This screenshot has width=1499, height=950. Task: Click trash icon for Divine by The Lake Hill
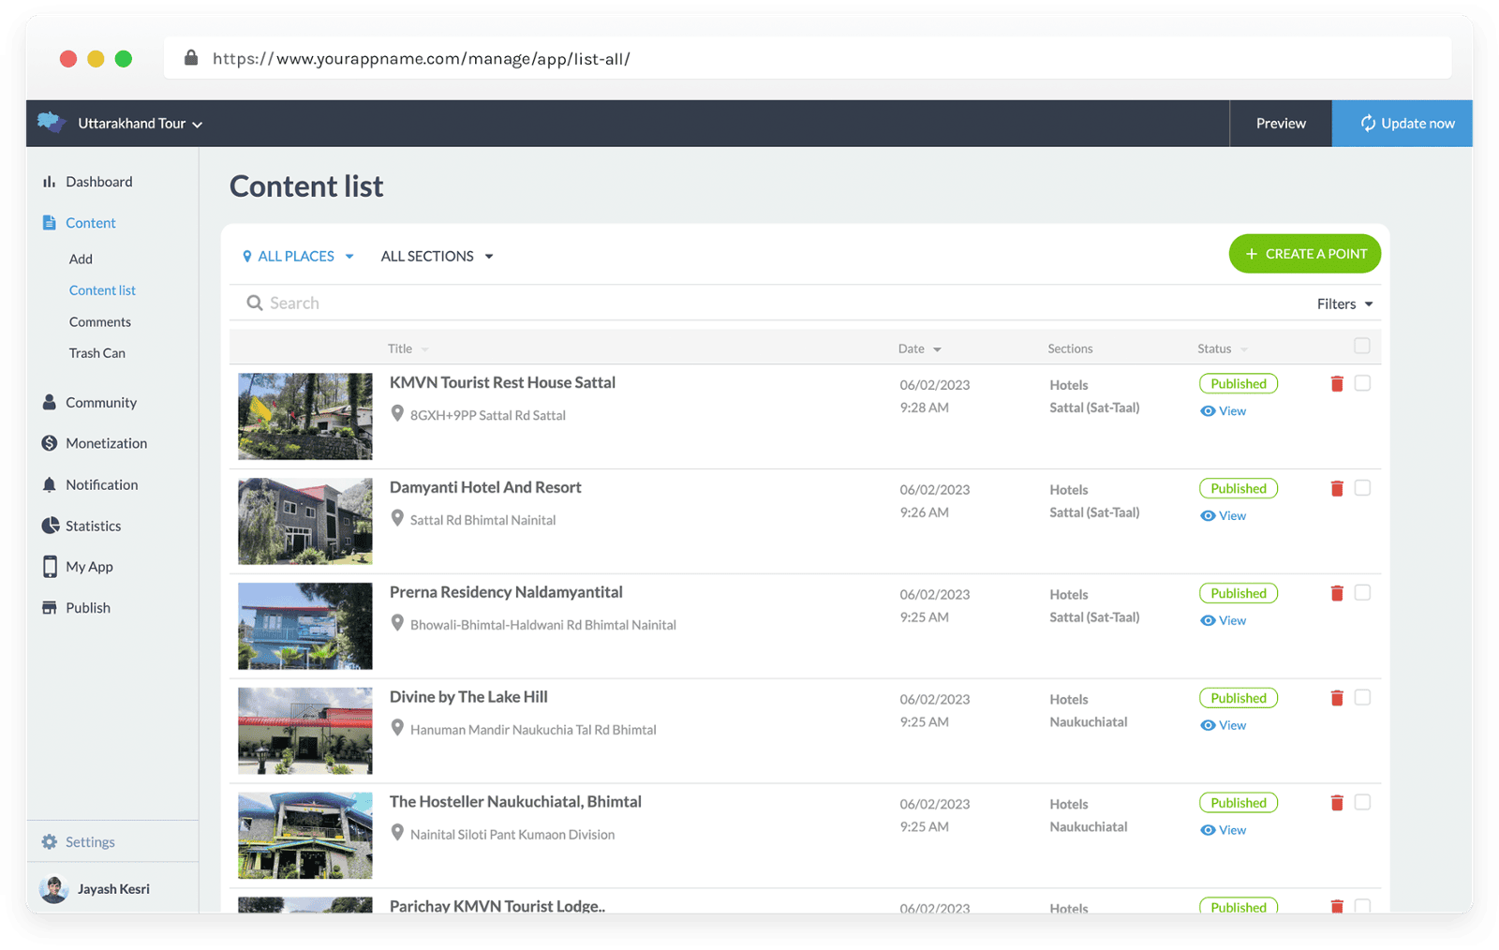pyautogui.click(x=1337, y=698)
